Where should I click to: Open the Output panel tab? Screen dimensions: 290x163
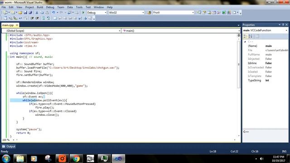point(9,146)
